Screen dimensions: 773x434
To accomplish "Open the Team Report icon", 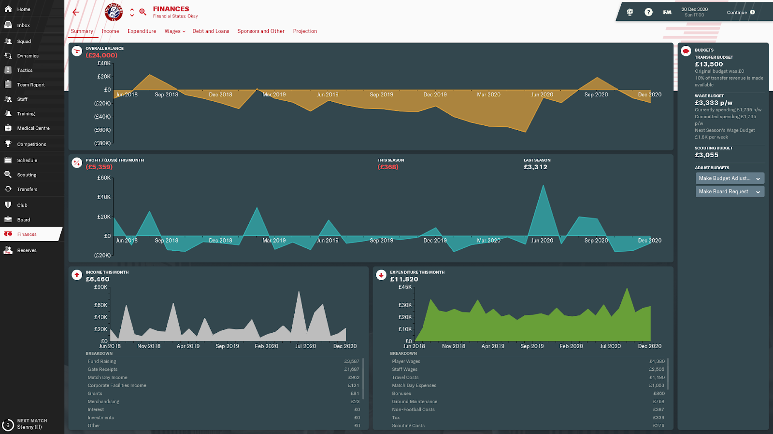I will point(8,84).
